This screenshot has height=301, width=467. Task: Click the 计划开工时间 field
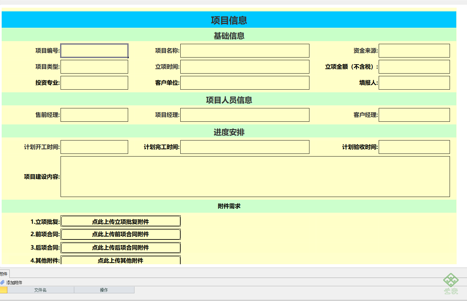click(x=94, y=147)
